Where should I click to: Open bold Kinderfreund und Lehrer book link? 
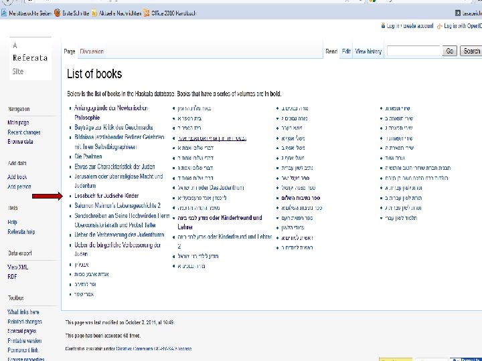[x=220, y=223]
